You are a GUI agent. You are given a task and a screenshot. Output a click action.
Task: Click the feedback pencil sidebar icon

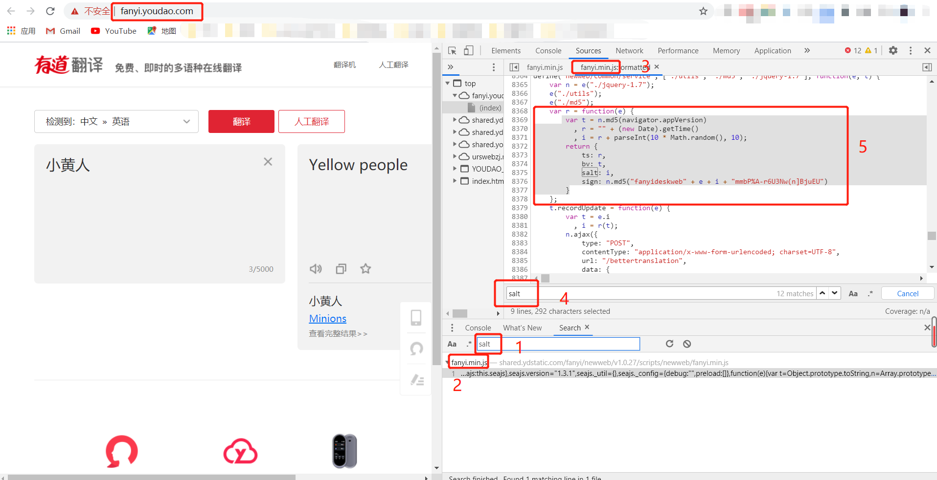coord(417,380)
